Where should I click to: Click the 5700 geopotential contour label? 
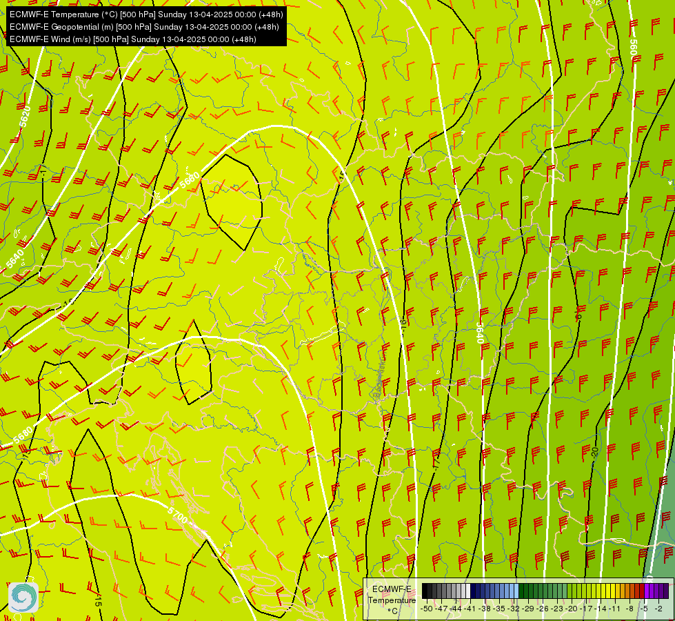pyautogui.click(x=177, y=515)
